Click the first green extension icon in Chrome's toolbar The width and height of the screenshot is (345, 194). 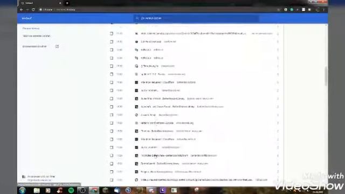(x=292, y=10)
